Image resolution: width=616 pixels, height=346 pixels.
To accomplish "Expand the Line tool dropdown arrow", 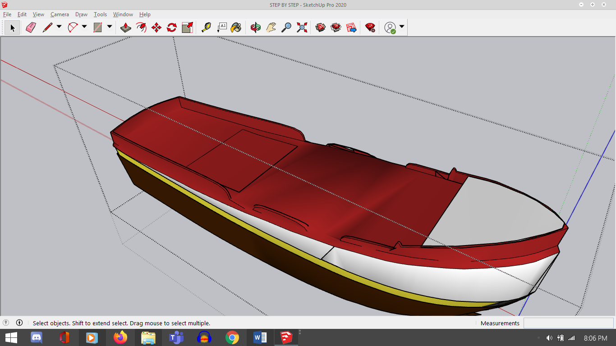I will pyautogui.click(x=59, y=27).
